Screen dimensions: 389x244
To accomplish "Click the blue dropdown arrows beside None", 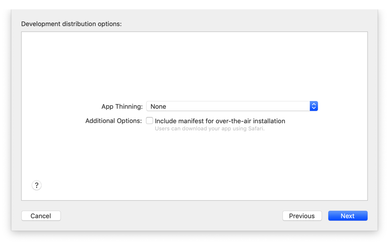I will click(x=314, y=106).
